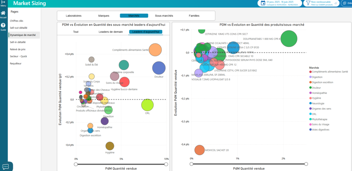Open the Guide help icon
The height and width of the screenshot is (171, 352).
coord(3,25)
